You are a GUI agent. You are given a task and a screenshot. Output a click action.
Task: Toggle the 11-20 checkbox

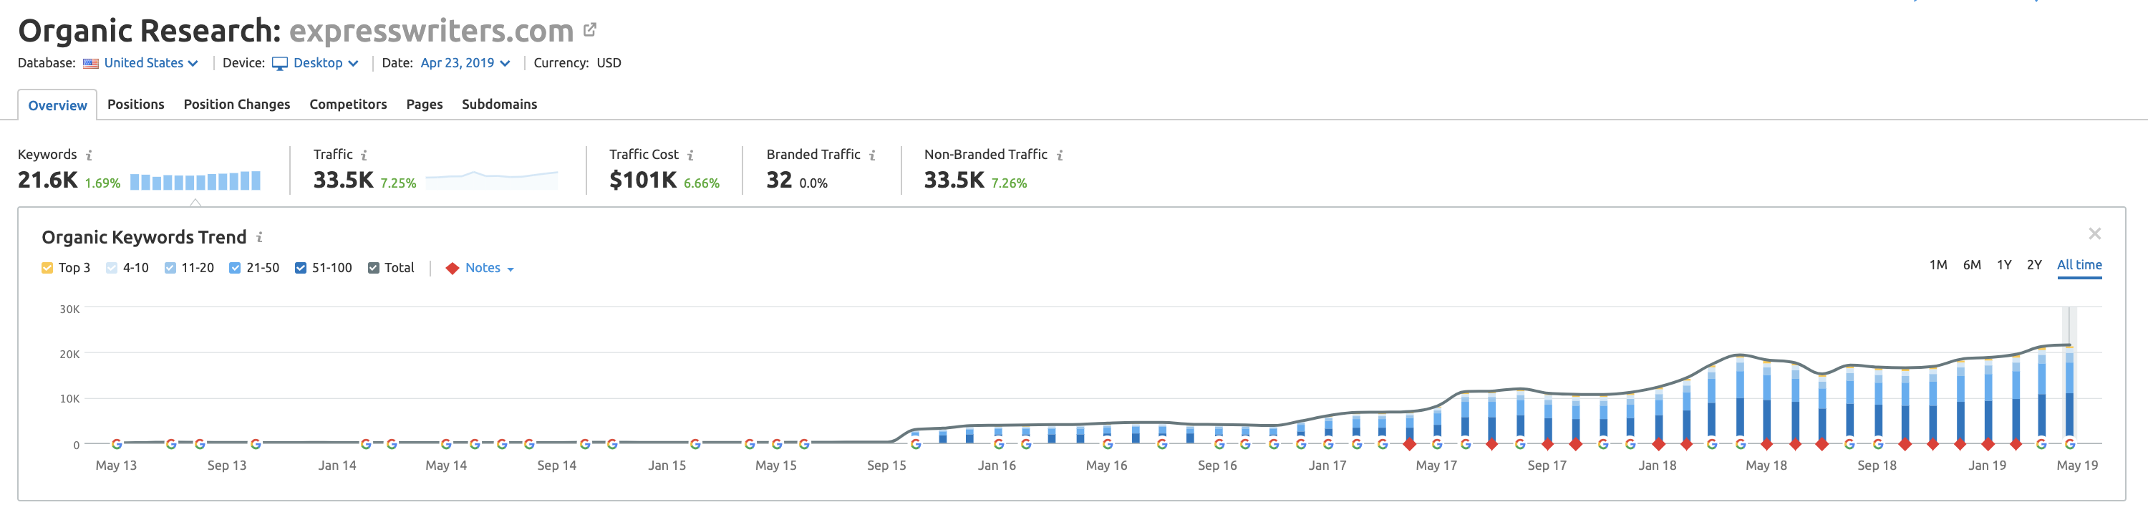(x=170, y=268)
